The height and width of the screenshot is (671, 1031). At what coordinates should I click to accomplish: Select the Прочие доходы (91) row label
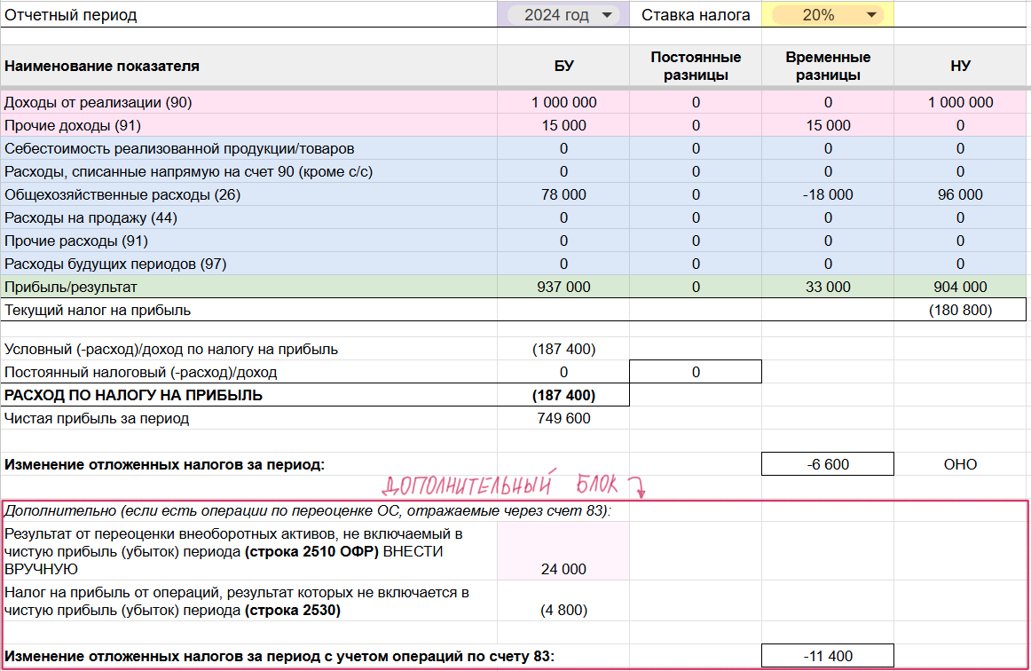248,125
